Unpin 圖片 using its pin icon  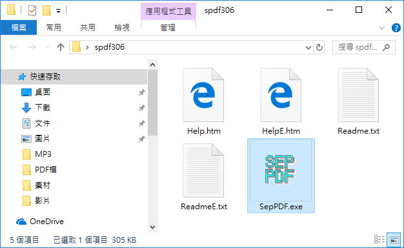coord(142,139)
